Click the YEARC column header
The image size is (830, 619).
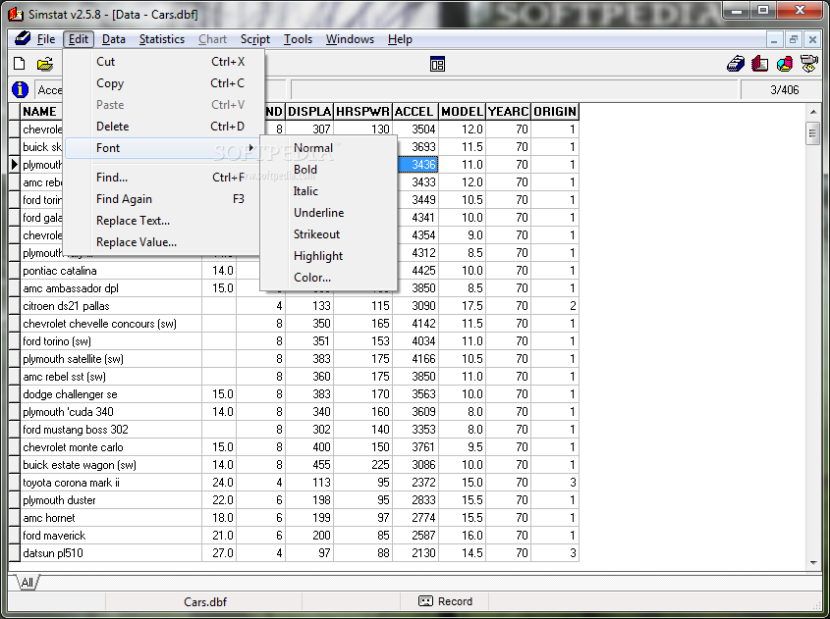click(508, 112)
